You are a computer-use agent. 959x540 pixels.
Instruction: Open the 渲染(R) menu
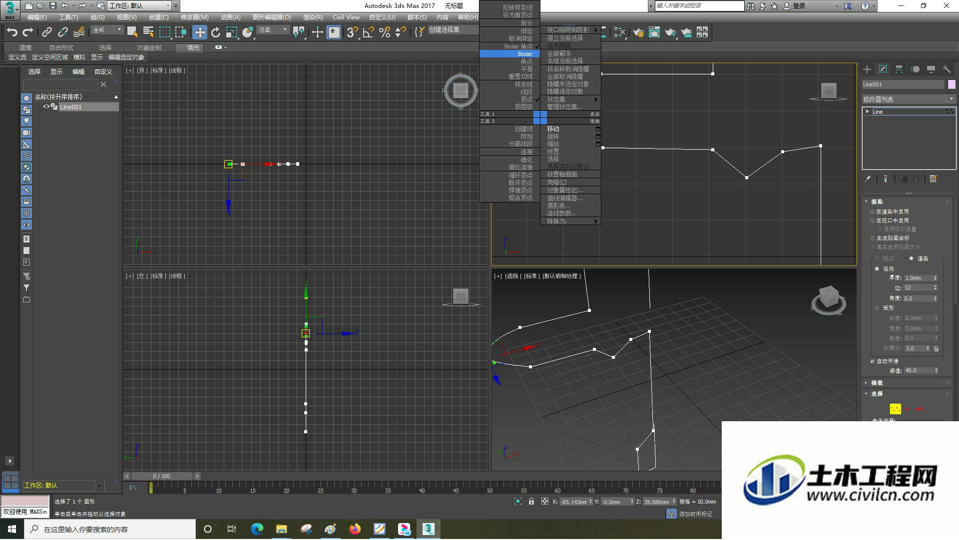[x=313, y=17]
